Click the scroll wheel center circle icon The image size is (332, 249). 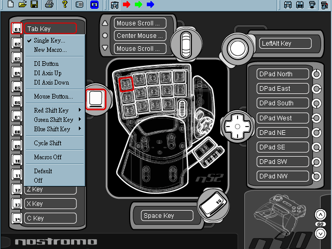[105, 35]
